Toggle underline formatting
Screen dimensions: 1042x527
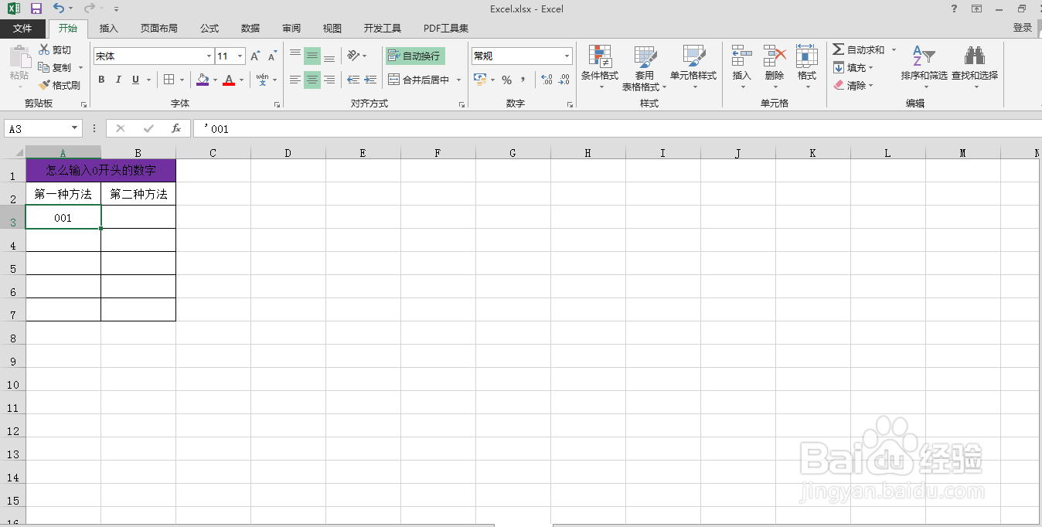click(x=135, y=80)
